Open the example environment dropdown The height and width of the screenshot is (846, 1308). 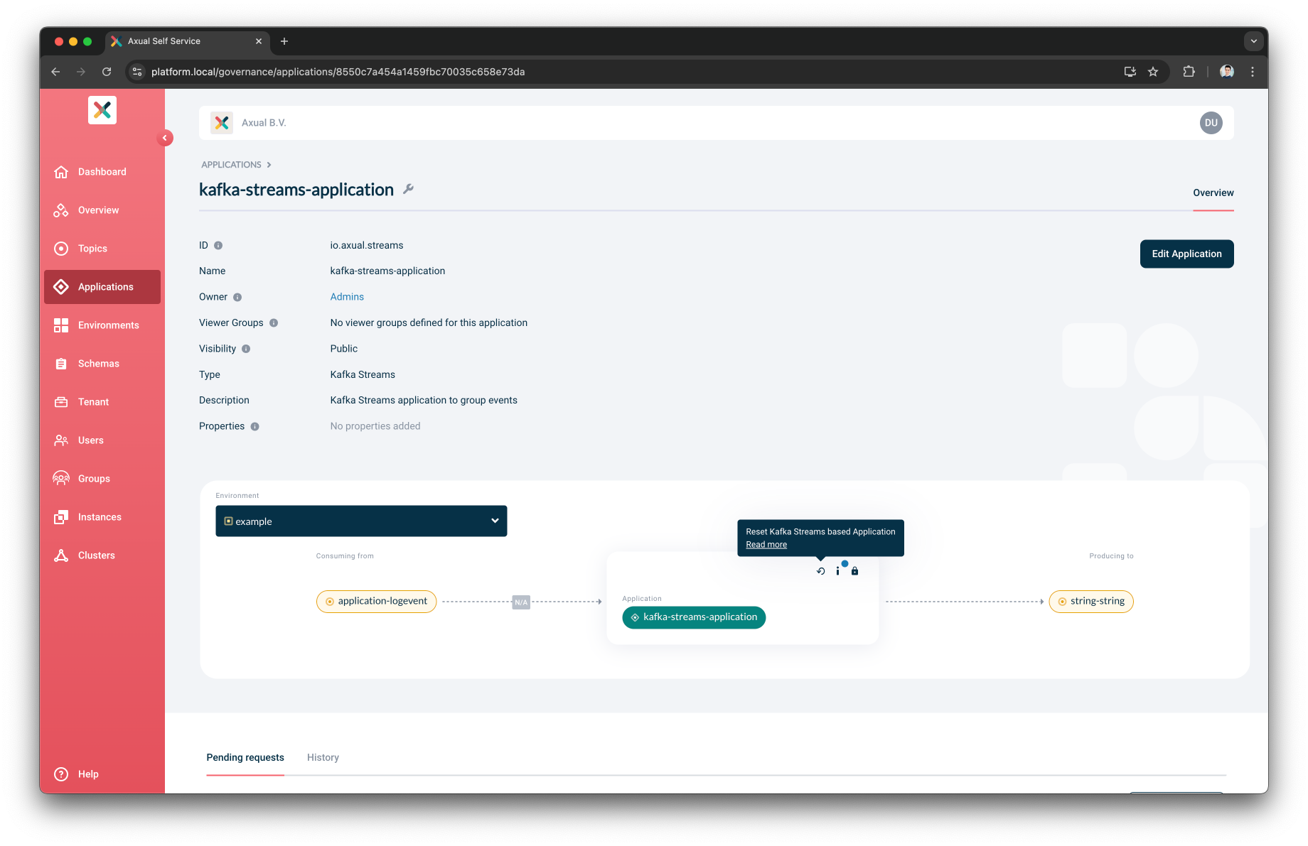tap(361, 521)
